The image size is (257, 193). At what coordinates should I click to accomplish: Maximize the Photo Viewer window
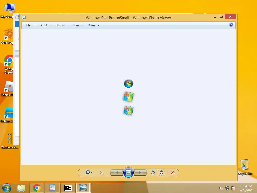[221, 17]
